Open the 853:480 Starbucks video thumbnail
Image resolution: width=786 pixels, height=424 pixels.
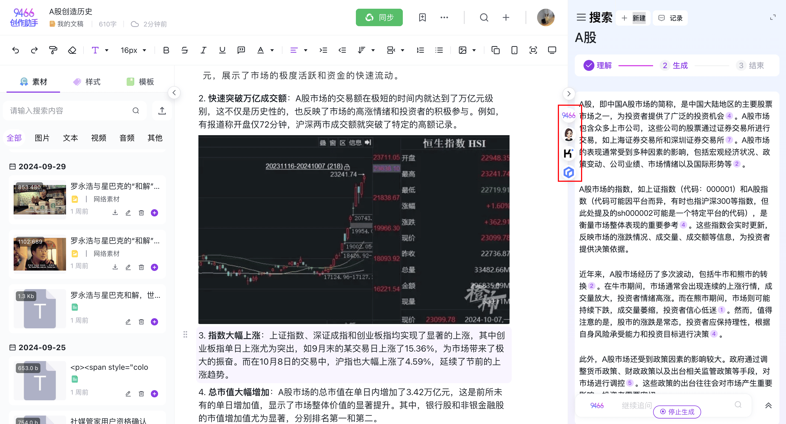coord(40,199)
